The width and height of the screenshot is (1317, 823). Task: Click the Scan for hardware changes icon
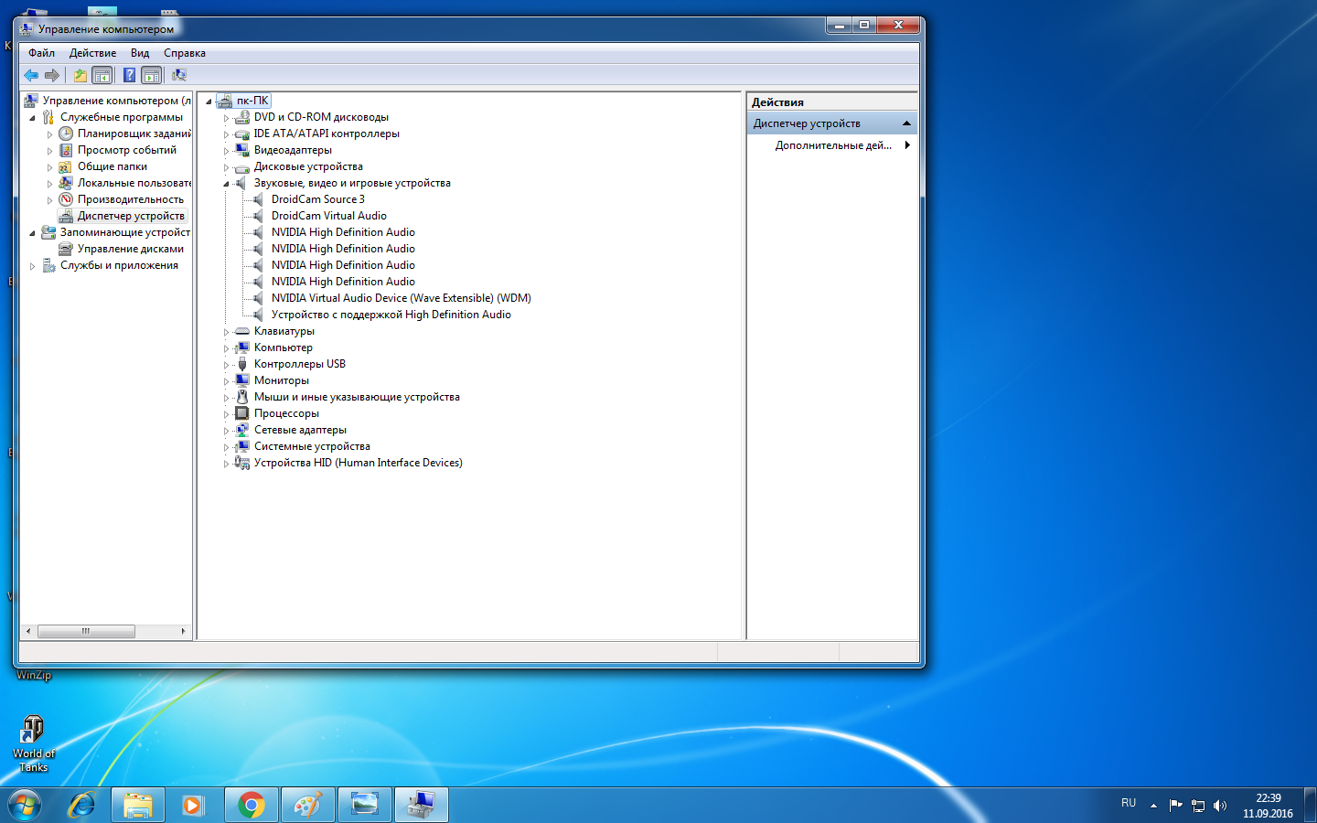pos(179,75)
